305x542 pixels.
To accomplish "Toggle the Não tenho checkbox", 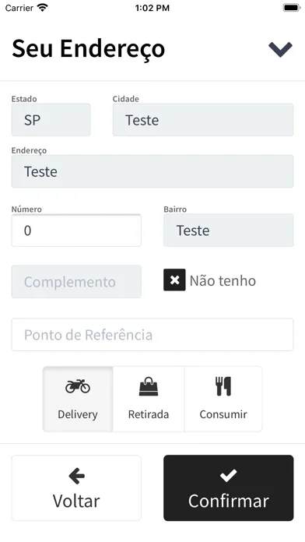I will coord(174,280).
